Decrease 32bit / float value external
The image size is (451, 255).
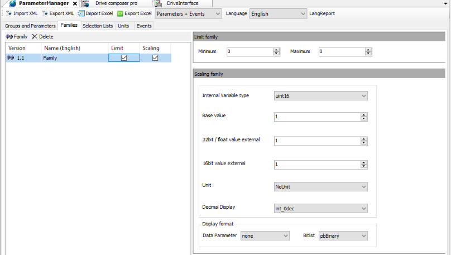pos(364,143)
